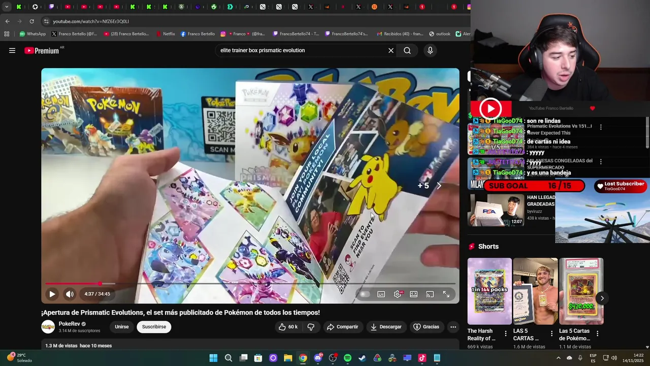Toggle subtitles in the player
Image resolution: width=650 pixels, height=366 pixels.
click(381, 294)
